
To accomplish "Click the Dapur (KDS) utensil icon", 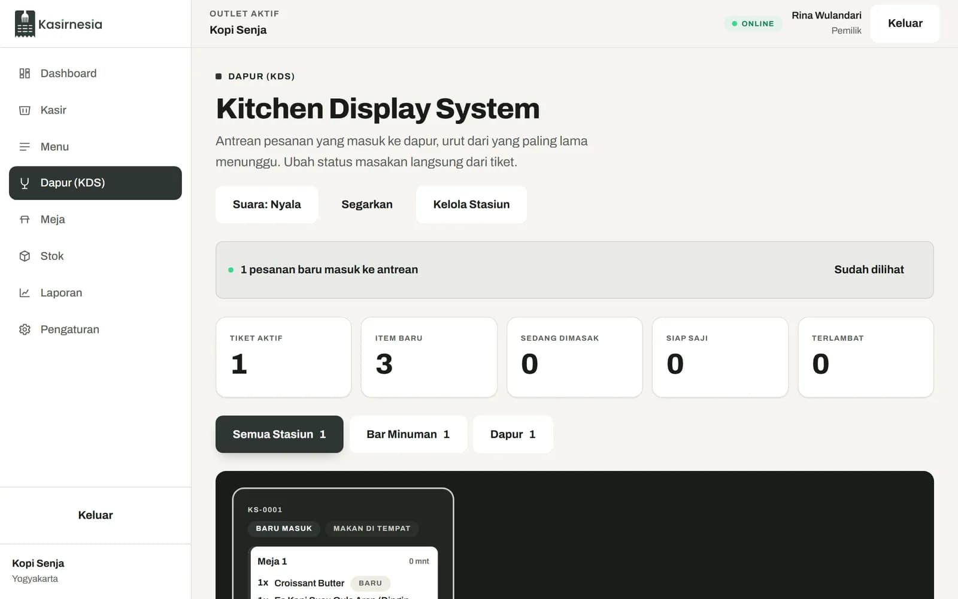I will coord(25,183).
